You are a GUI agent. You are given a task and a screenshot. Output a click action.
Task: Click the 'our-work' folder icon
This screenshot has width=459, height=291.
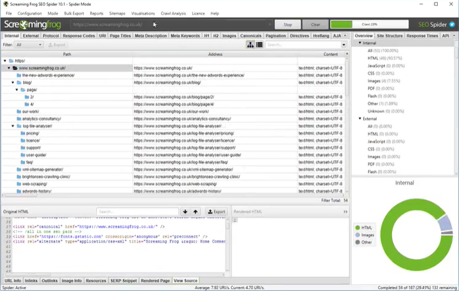pyautogui.click(x=19, y=112)
